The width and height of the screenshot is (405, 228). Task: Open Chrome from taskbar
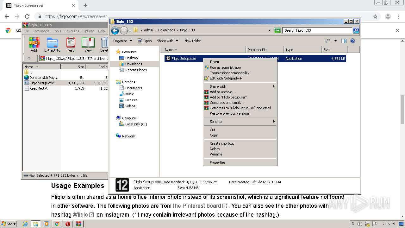point(57,224)
